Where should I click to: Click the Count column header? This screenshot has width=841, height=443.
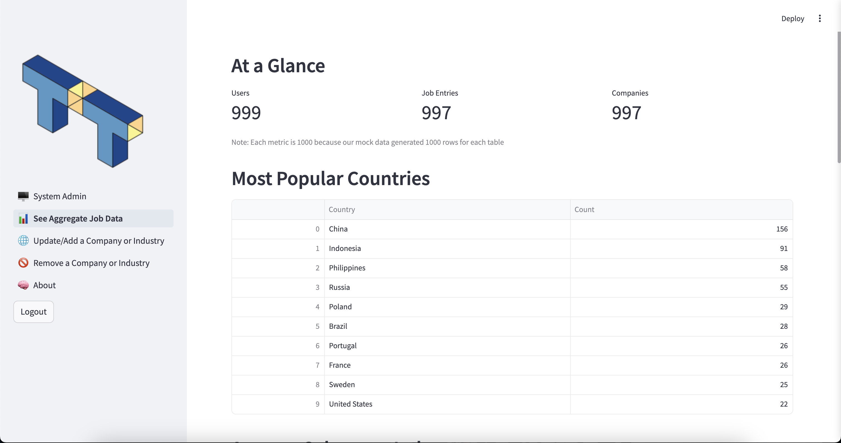pyautogui.click(x=681, y=210)
